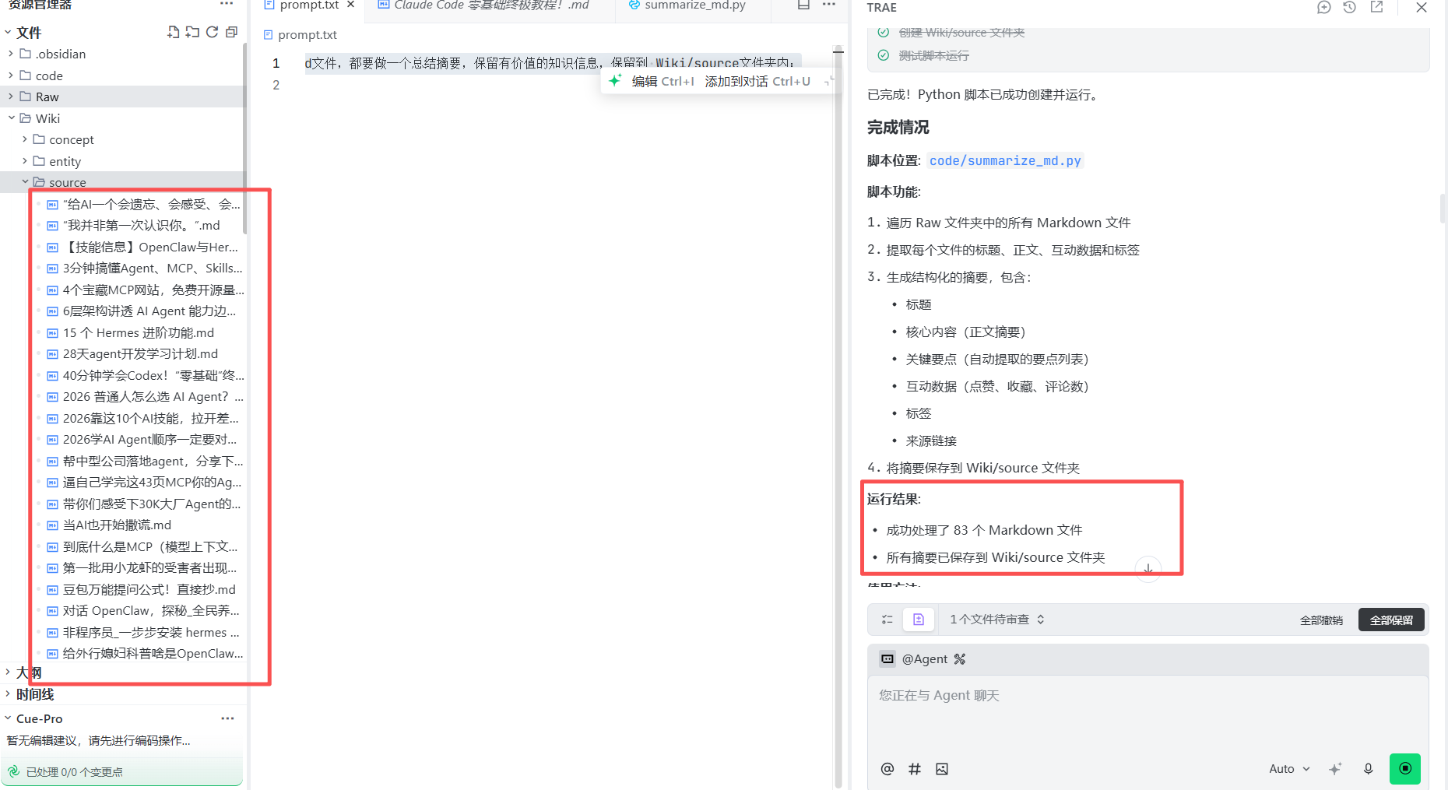Image resolution: width=1448 pixels, height=790 pixels.
Task: Click the sparkle prompt-enhance icon
Action: [1335, 769]
